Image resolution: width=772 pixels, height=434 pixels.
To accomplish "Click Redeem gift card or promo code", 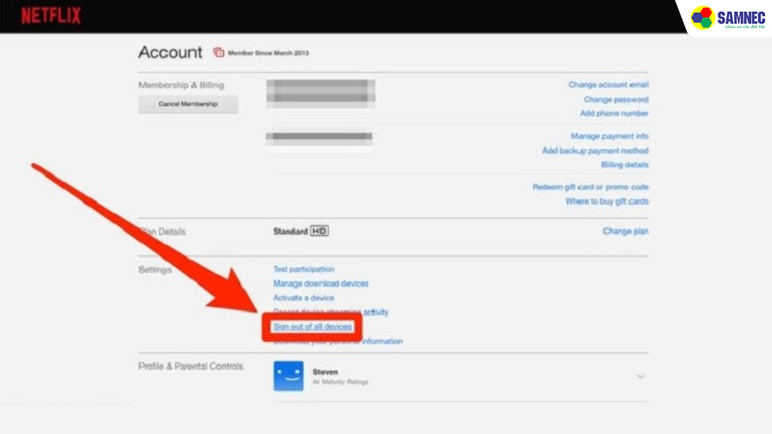I will pyautogui.click(x=590, y=187).
